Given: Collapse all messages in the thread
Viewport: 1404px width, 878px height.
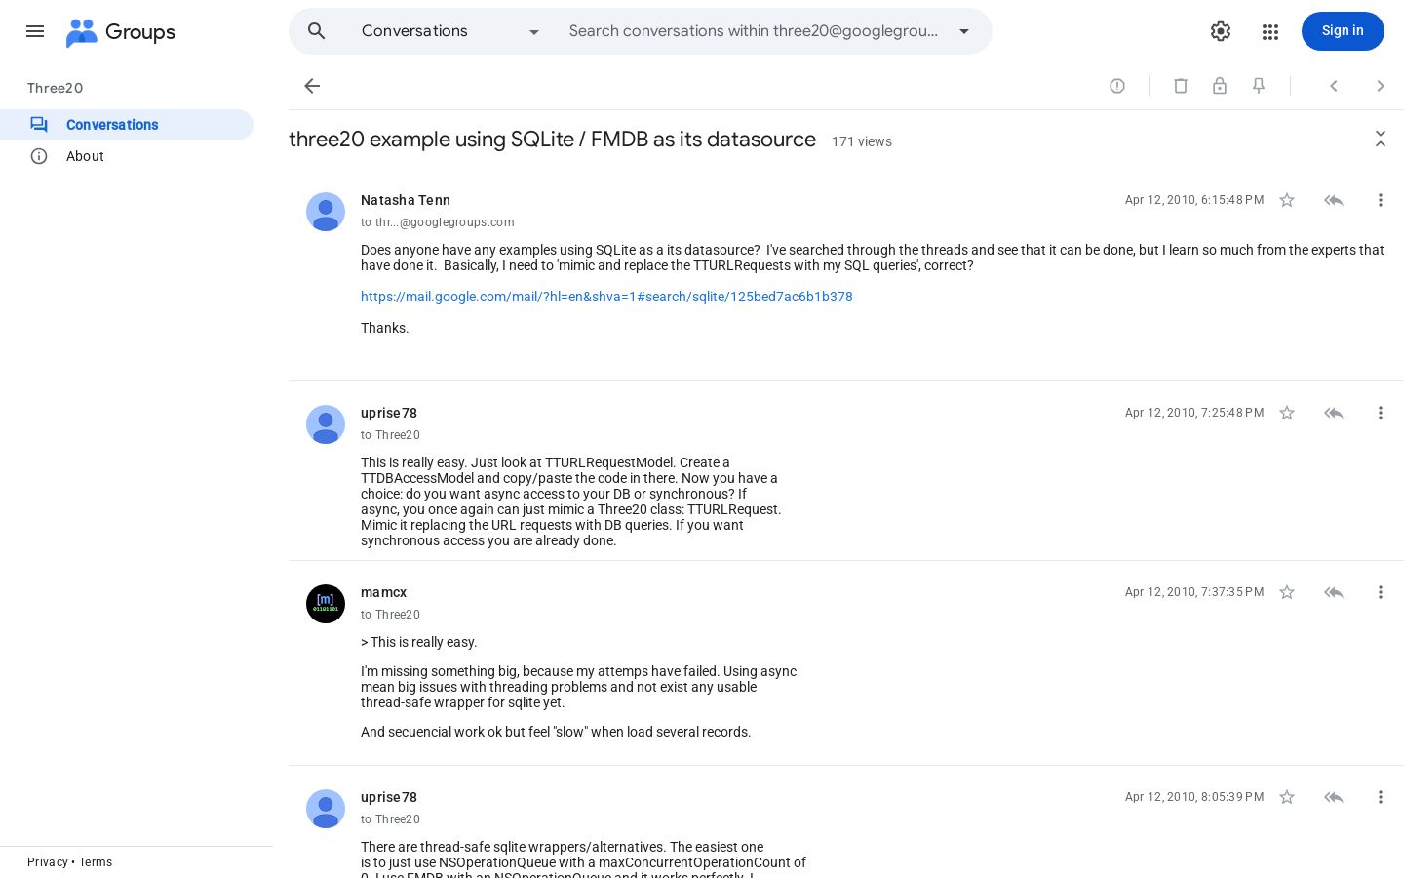Looking at the screenshot, I should tap(1381, 139).
